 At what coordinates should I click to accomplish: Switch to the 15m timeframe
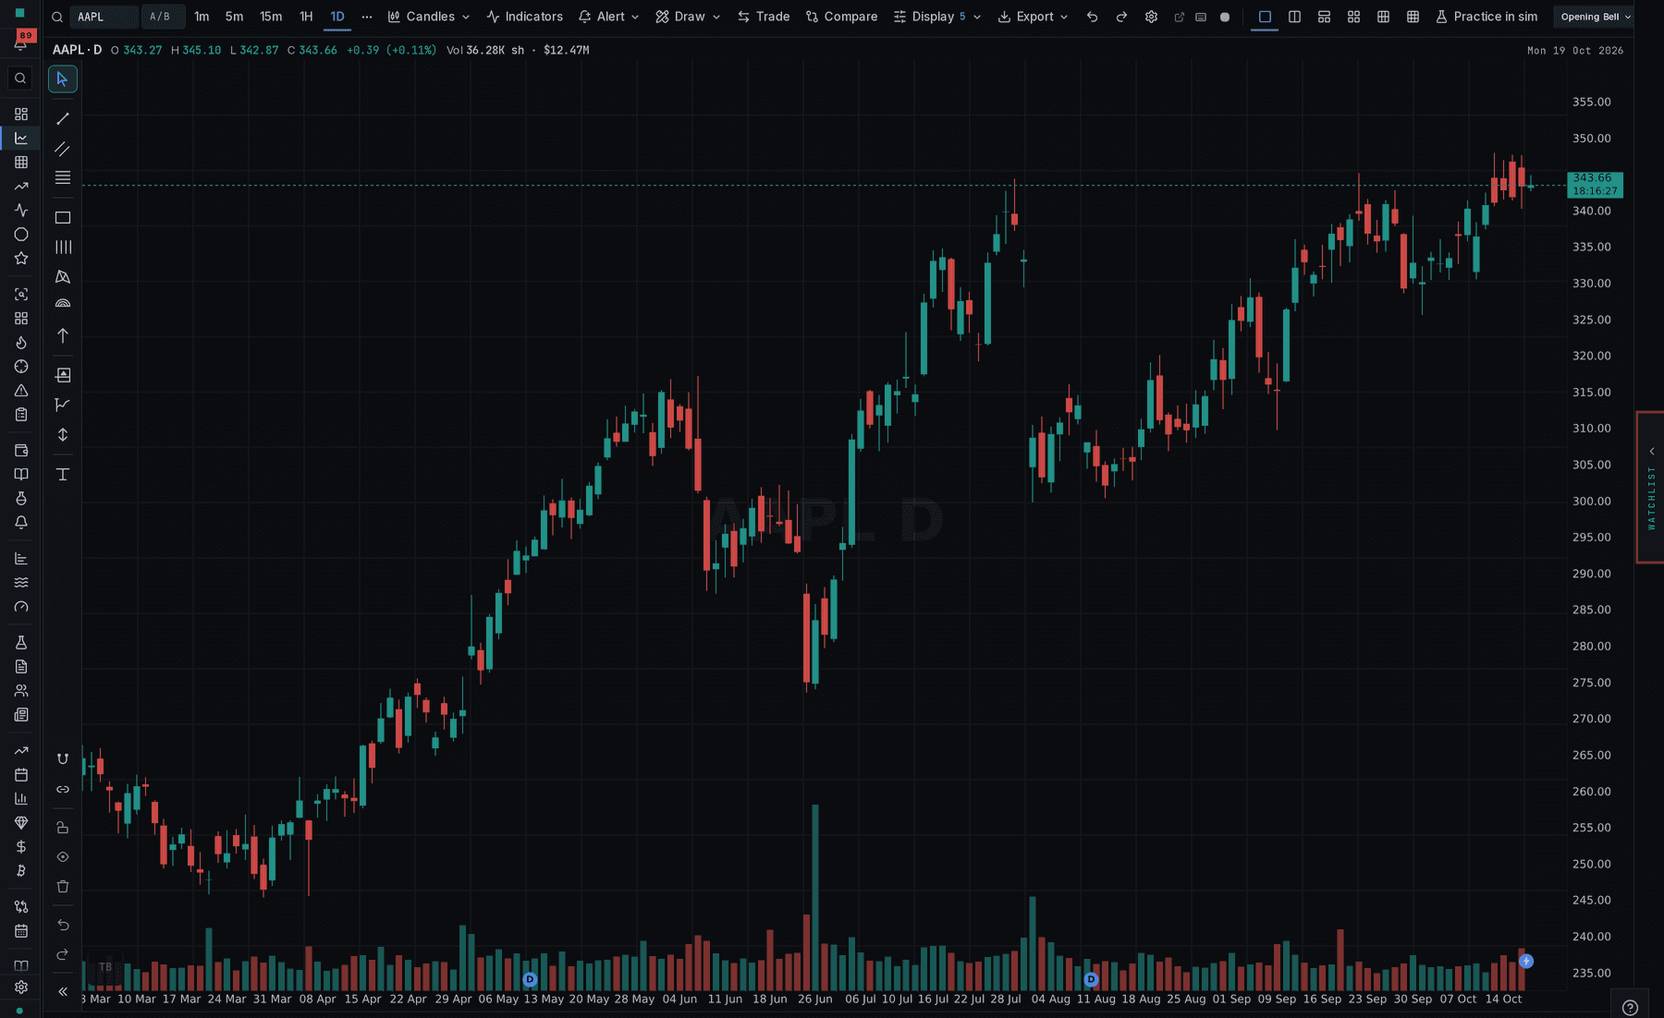pos(271,17)
